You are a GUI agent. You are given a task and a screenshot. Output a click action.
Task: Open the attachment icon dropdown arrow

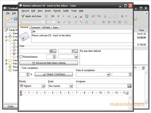point(126,16)
